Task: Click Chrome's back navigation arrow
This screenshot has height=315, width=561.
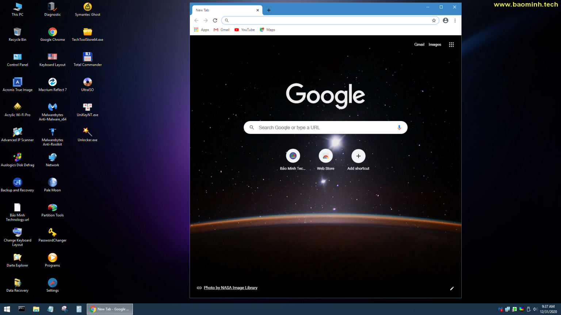Action: [196, 20]
